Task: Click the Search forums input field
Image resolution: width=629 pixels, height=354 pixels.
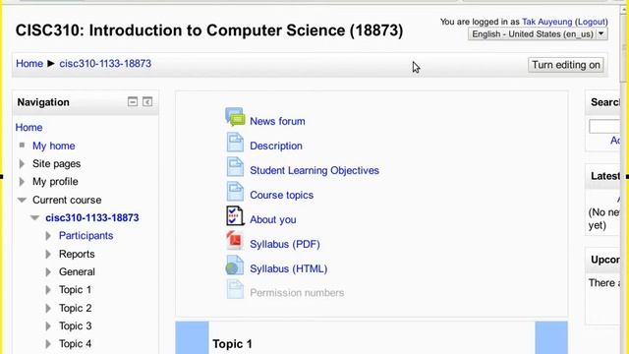Action: pyautogui.click(x=604, y=127)
